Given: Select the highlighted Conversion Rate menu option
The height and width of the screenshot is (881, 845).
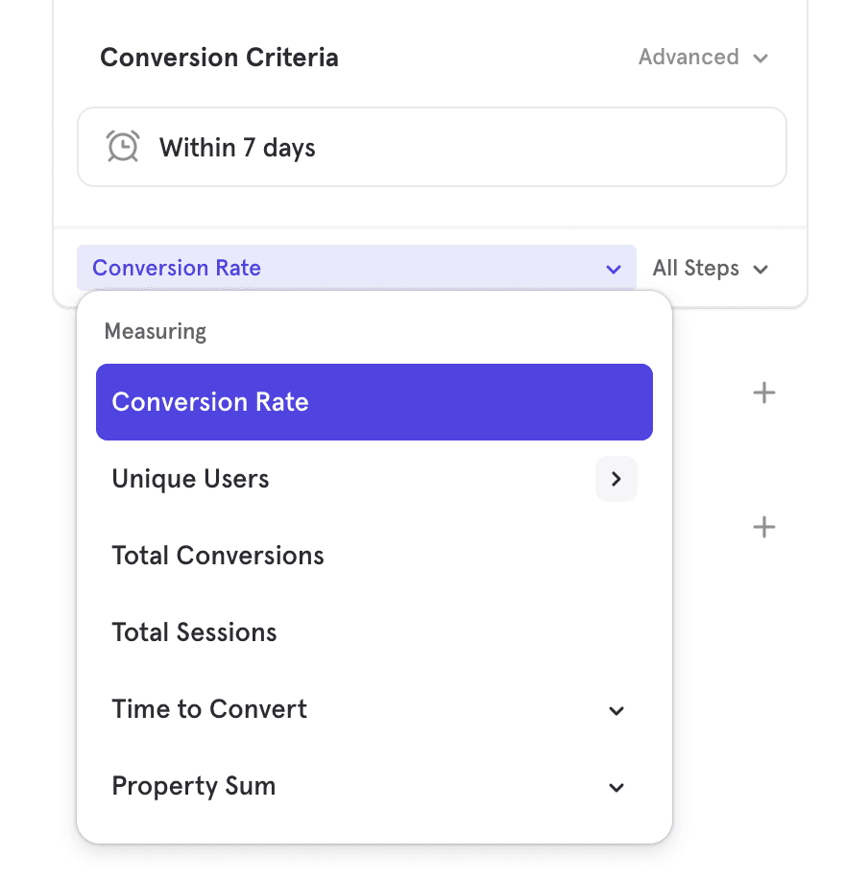Looking at the screenshot, I should (374, 402).
